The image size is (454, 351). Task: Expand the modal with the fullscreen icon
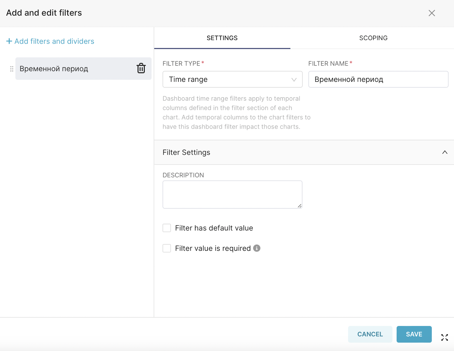pyautogui.click(x=444, y=337)
